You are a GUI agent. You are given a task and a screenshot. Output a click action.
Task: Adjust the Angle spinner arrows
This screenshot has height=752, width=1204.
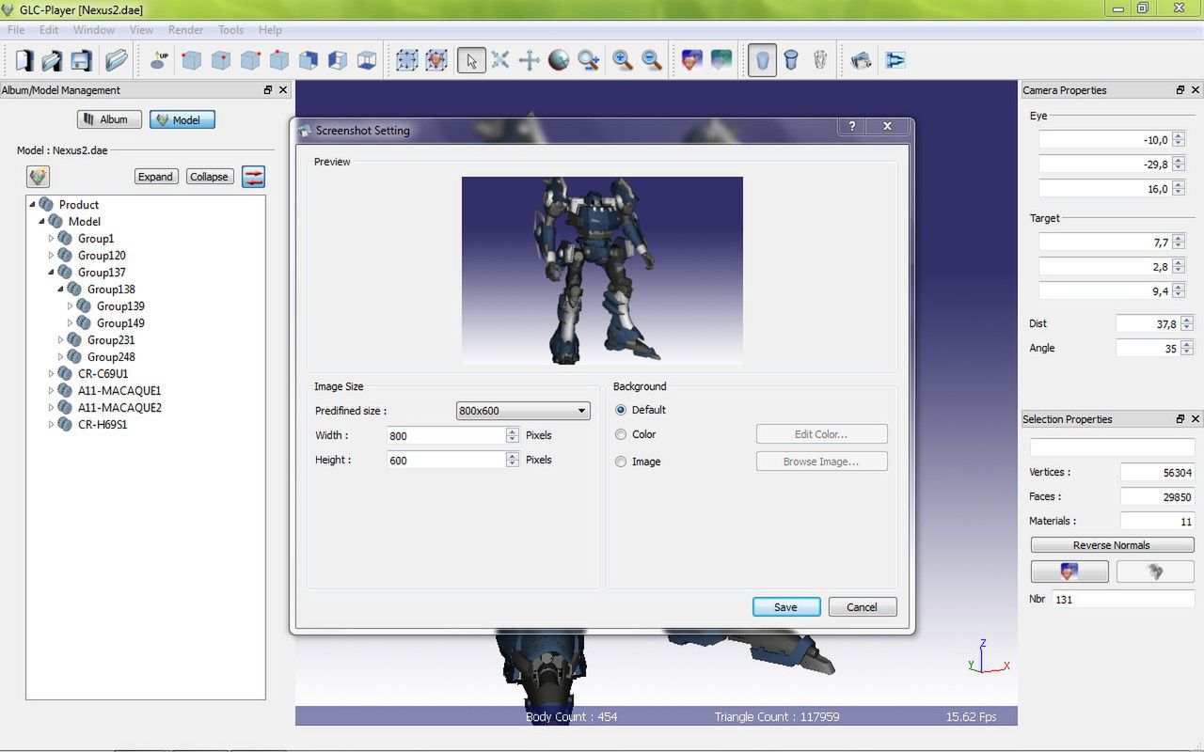pyautogui.click(x=1187, y=348)
